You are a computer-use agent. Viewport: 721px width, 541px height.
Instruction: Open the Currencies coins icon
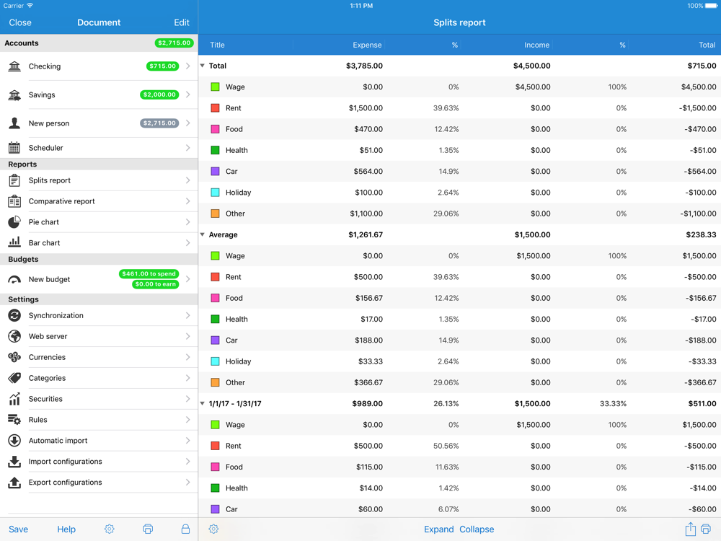(x=14, y=357)
